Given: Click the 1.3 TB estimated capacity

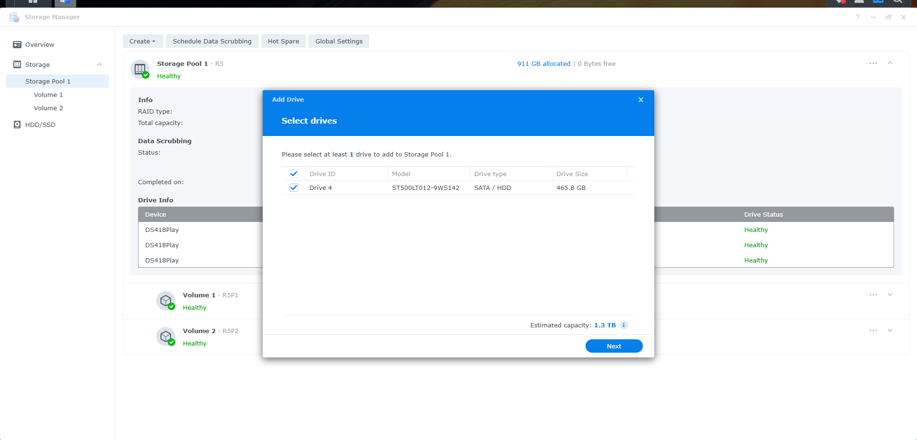Looking at the screenshot, I should tap(605, 325).
